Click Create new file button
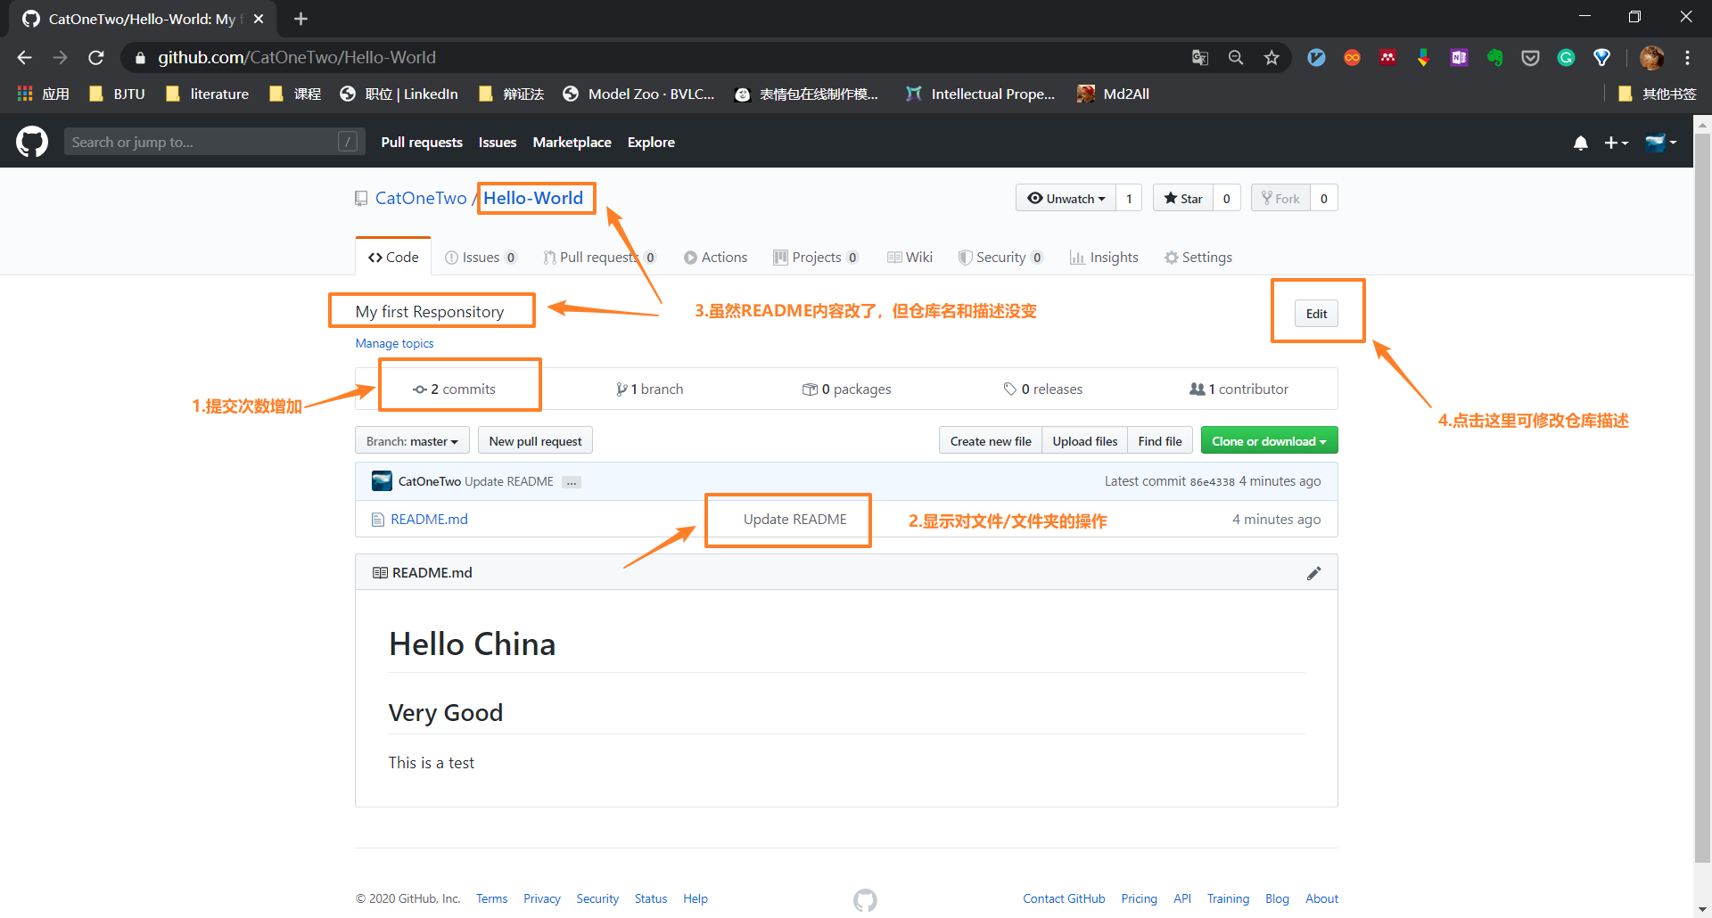Image resolution: width=1712 pixels, height=918 pixels. click(991, 441)
